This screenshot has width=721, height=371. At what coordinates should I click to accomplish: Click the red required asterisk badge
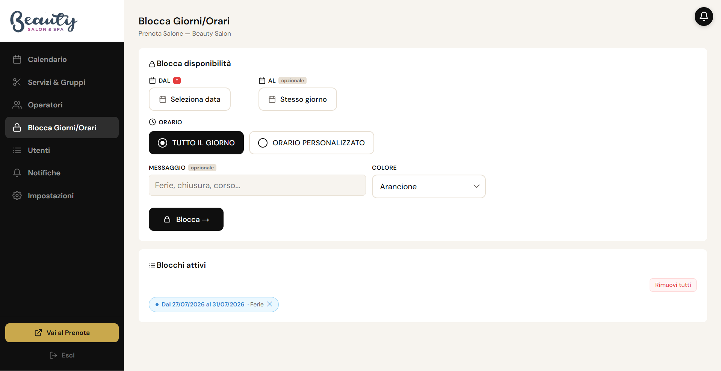(177, 80)
